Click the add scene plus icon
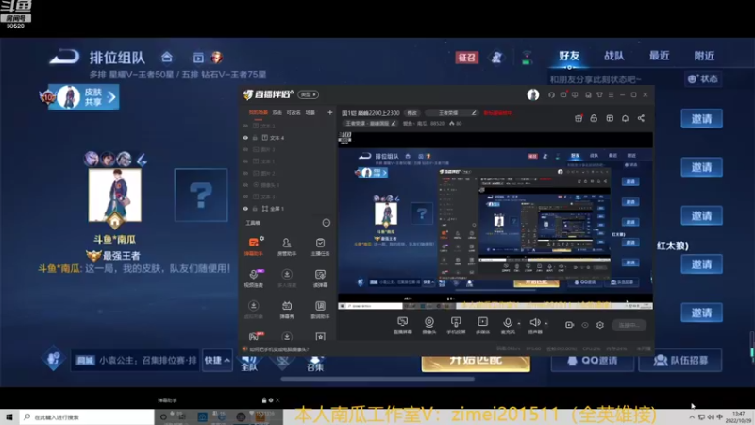Screen dimensions: 755x425 pyautogui.click(x=329, y=112)
